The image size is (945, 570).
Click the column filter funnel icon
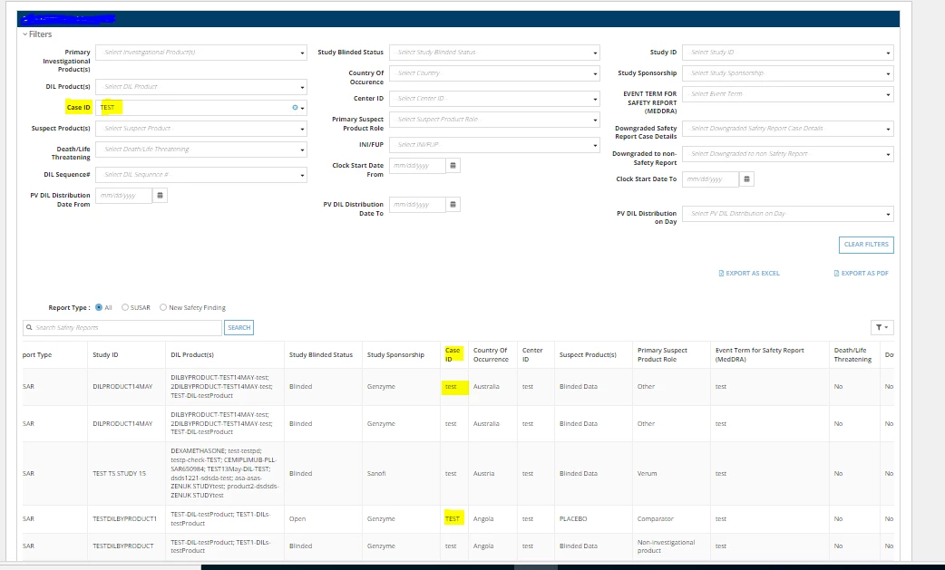882,327
